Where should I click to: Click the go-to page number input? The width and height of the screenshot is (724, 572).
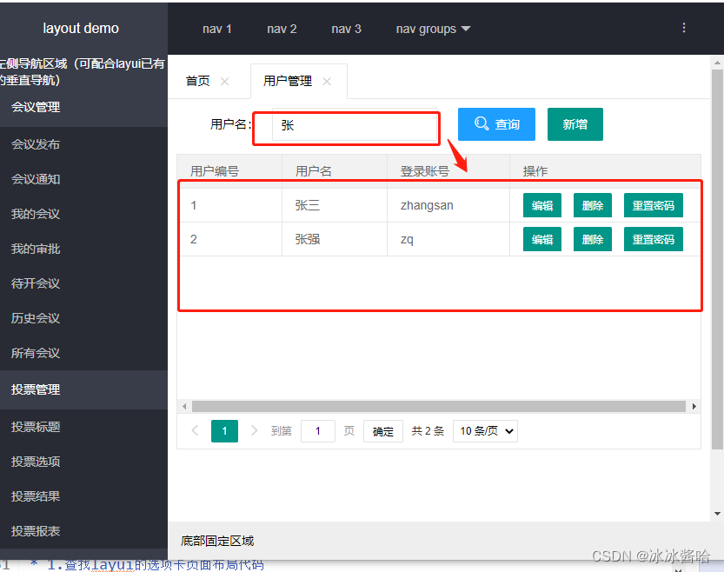tap(318, 431)
